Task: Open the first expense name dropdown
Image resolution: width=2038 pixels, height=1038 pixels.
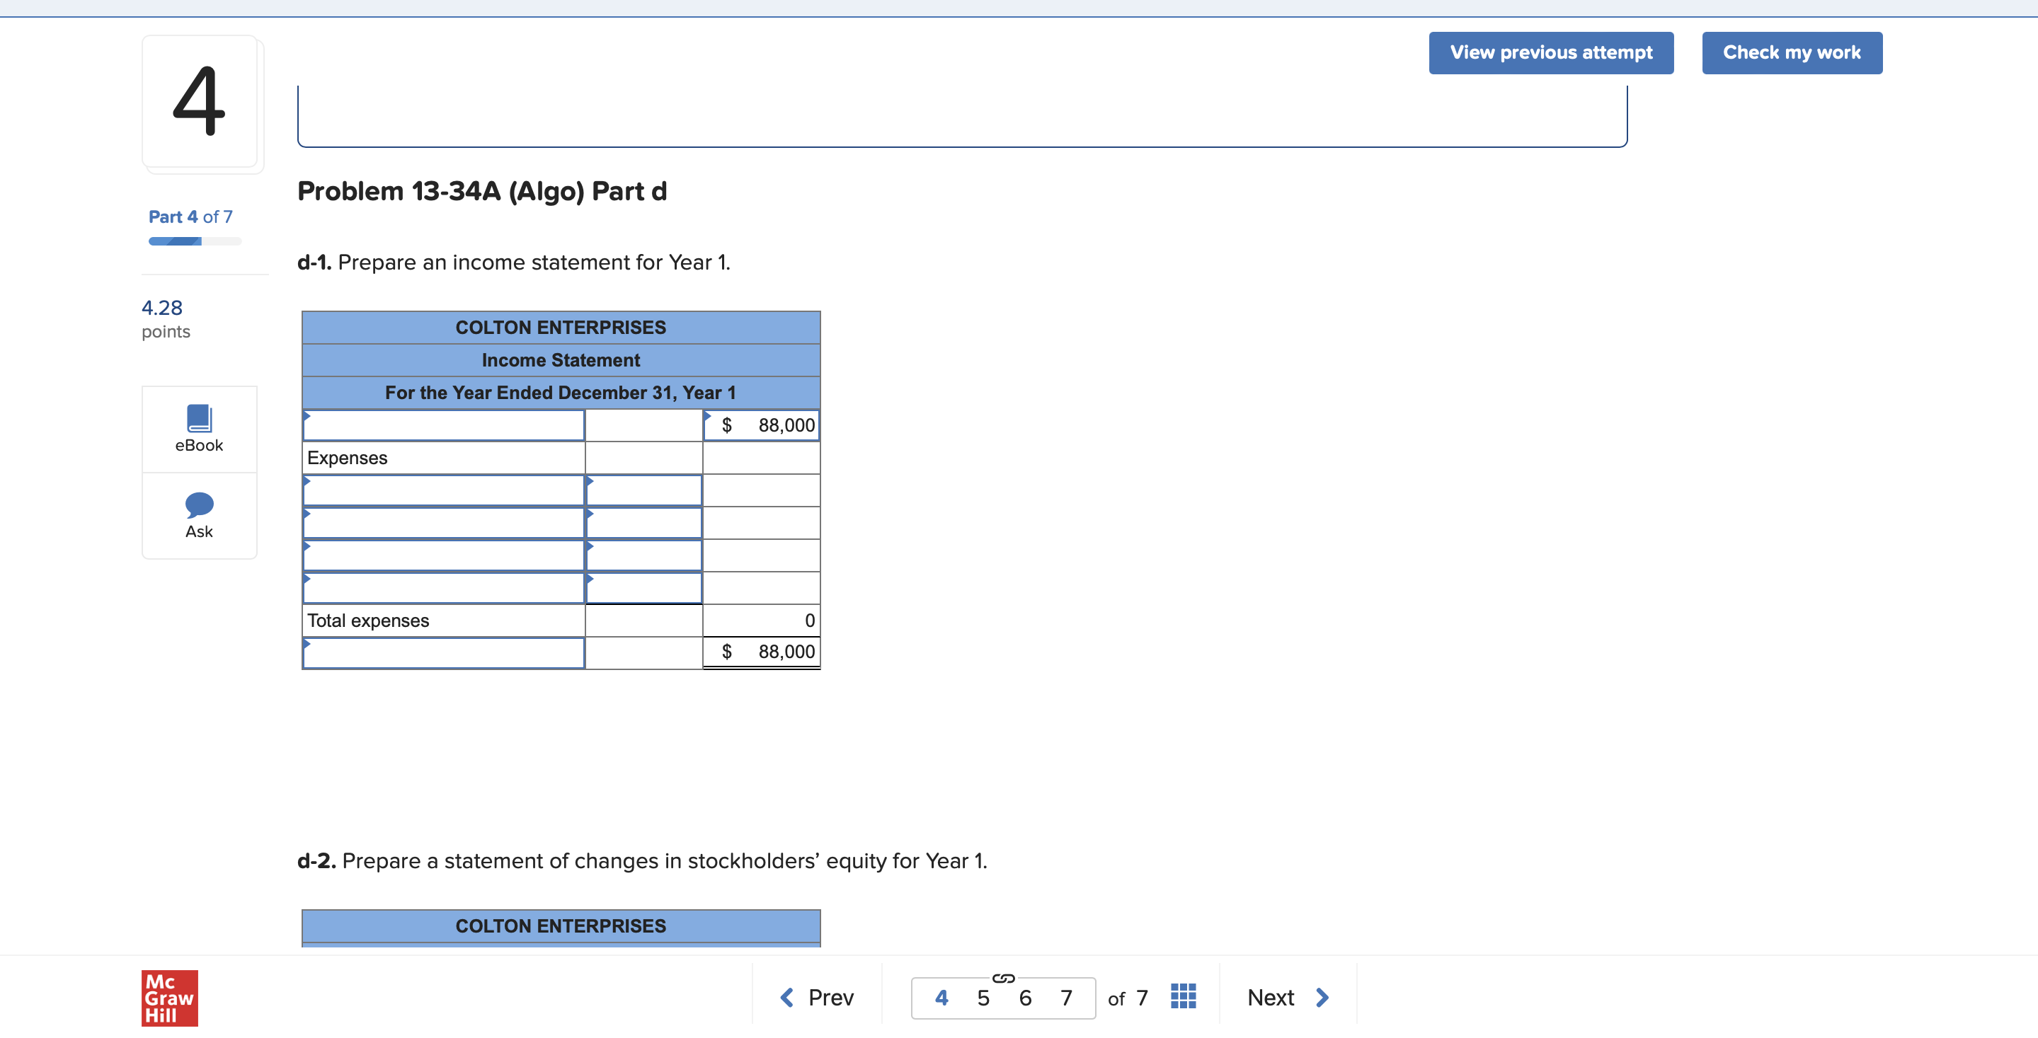Action: coord(443,491)
